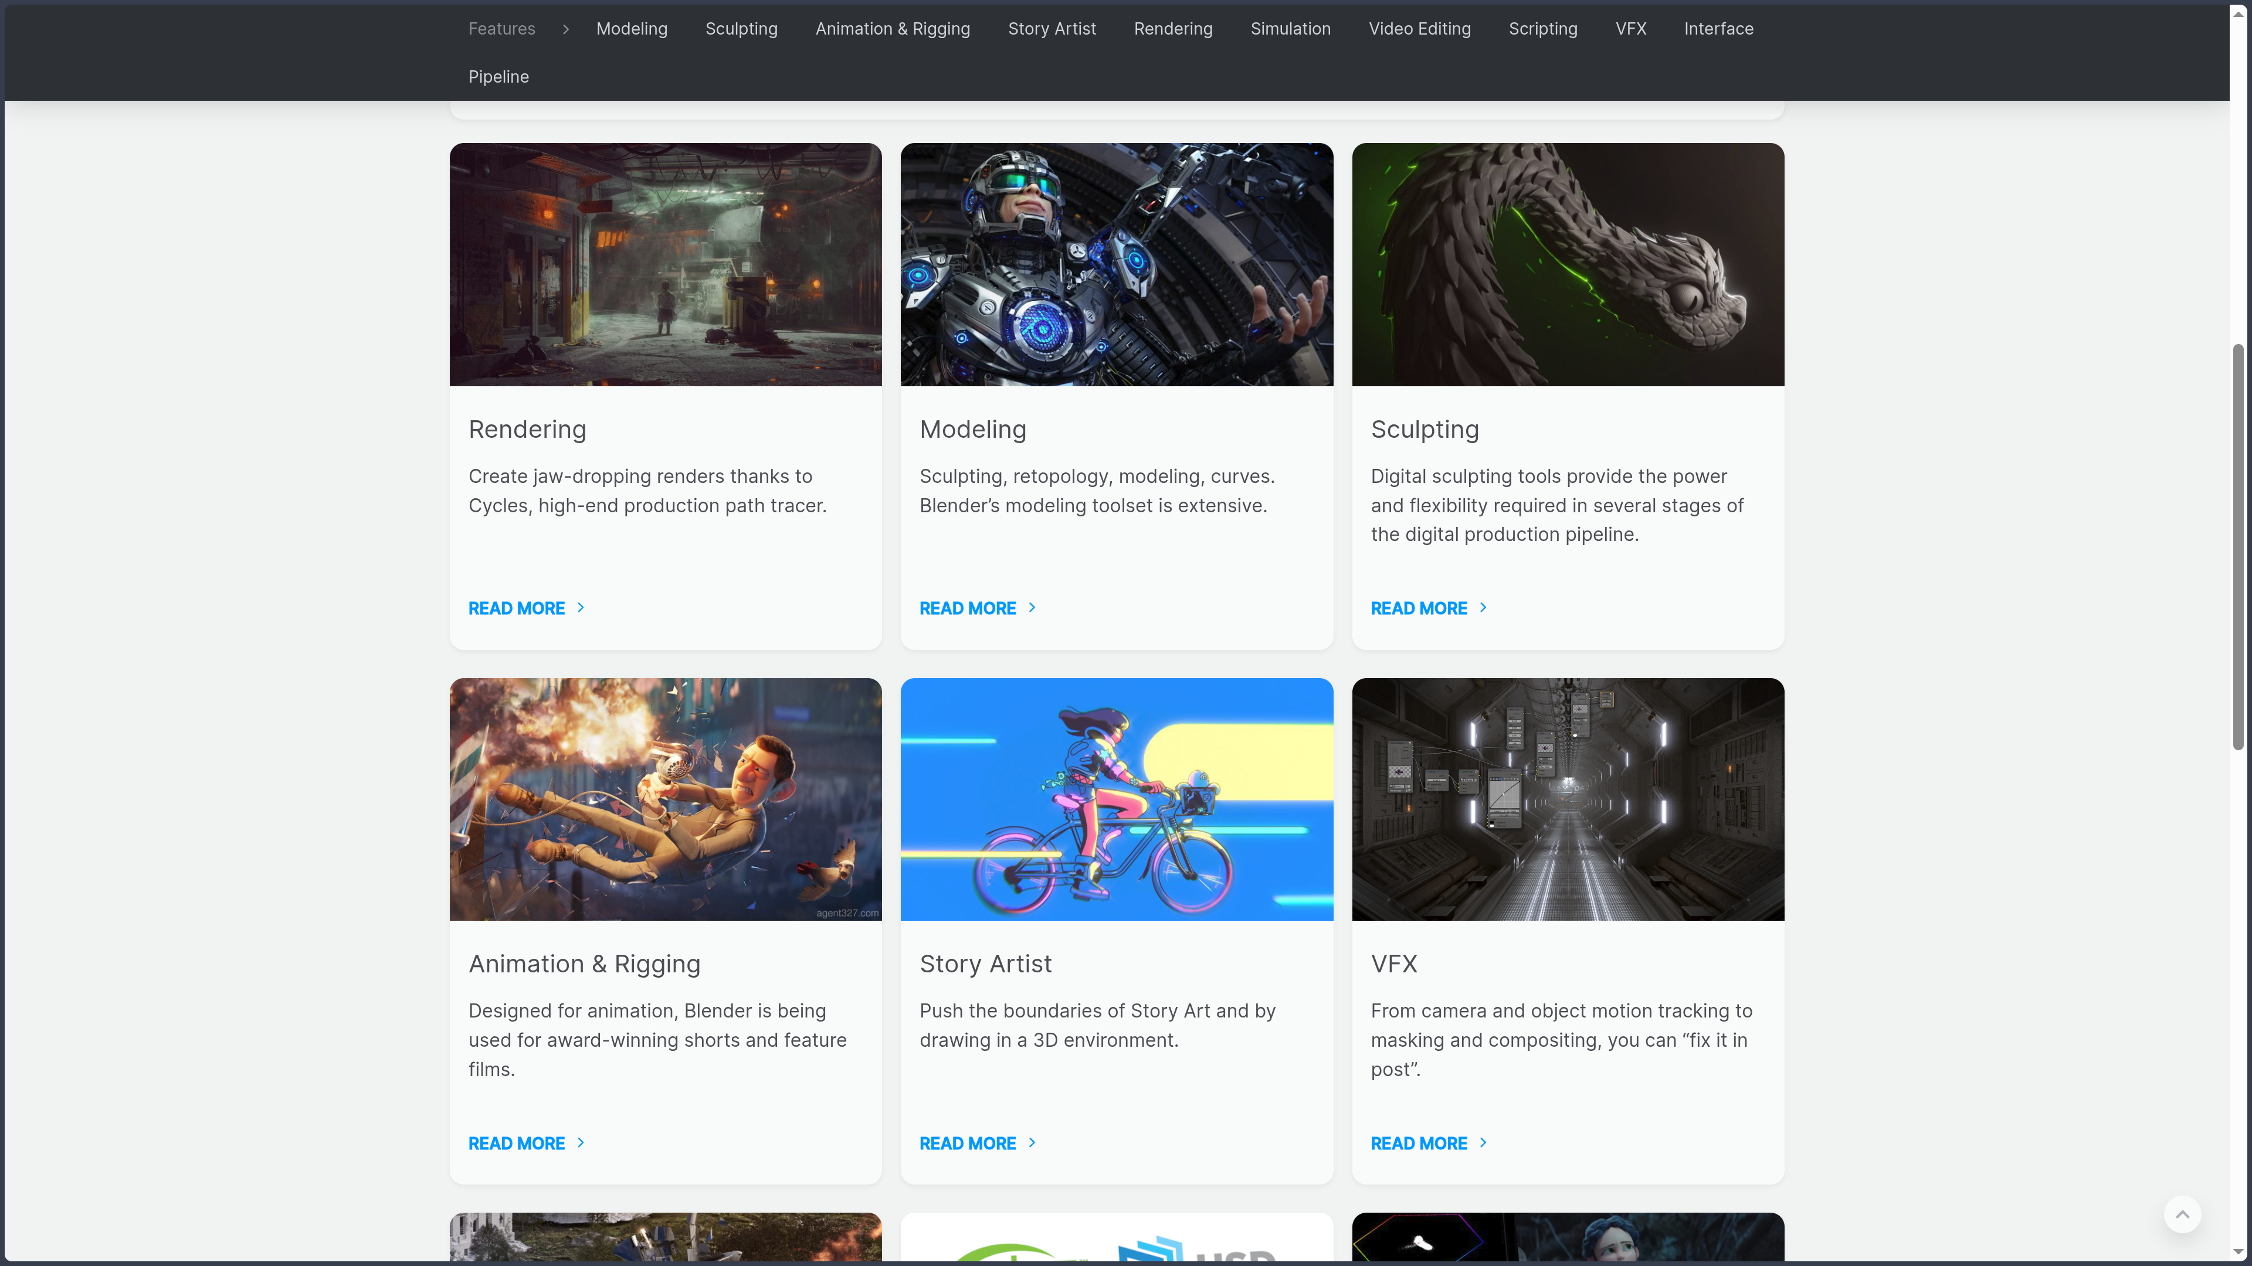This screenshot has width=2252, height=1266.
Task: Navigate to Story Artist in top bar
Action: [1052, 29]
